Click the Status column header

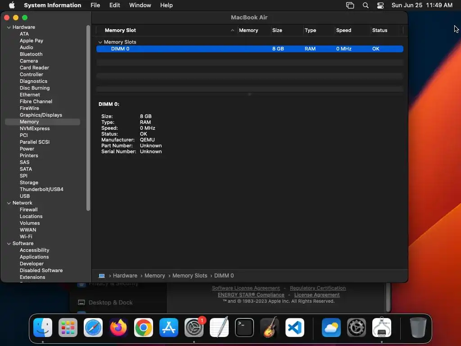pyautogui.click(x=380, y=30)
